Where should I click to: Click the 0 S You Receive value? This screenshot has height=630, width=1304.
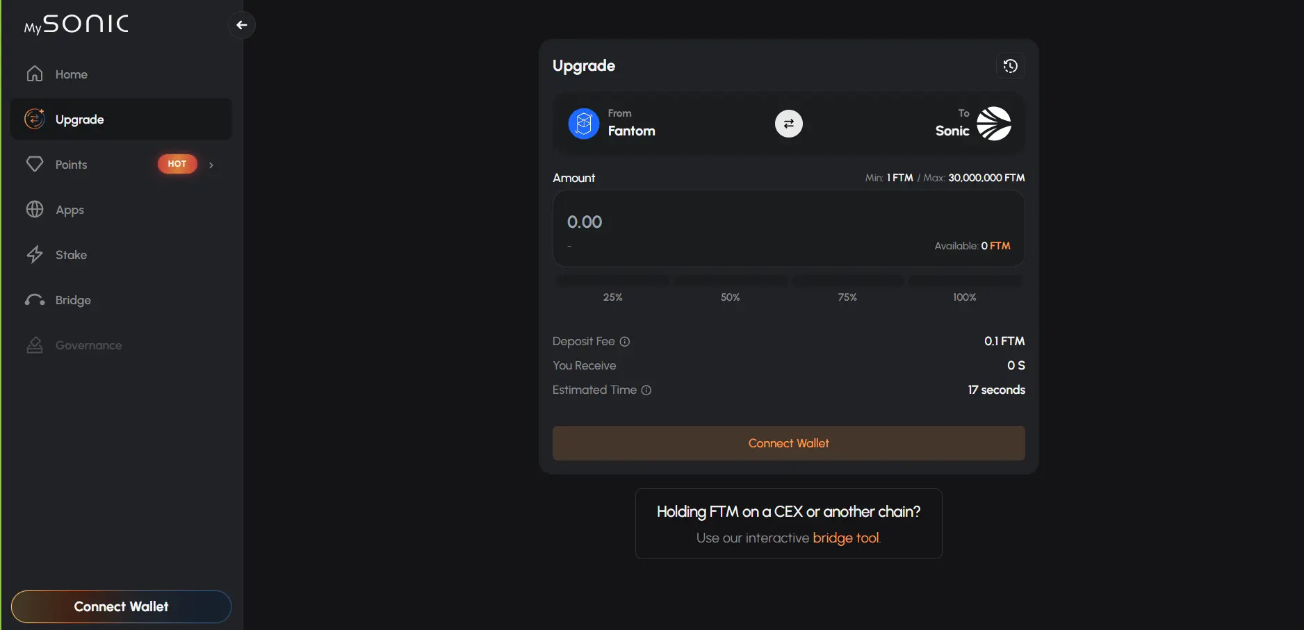1016,365
